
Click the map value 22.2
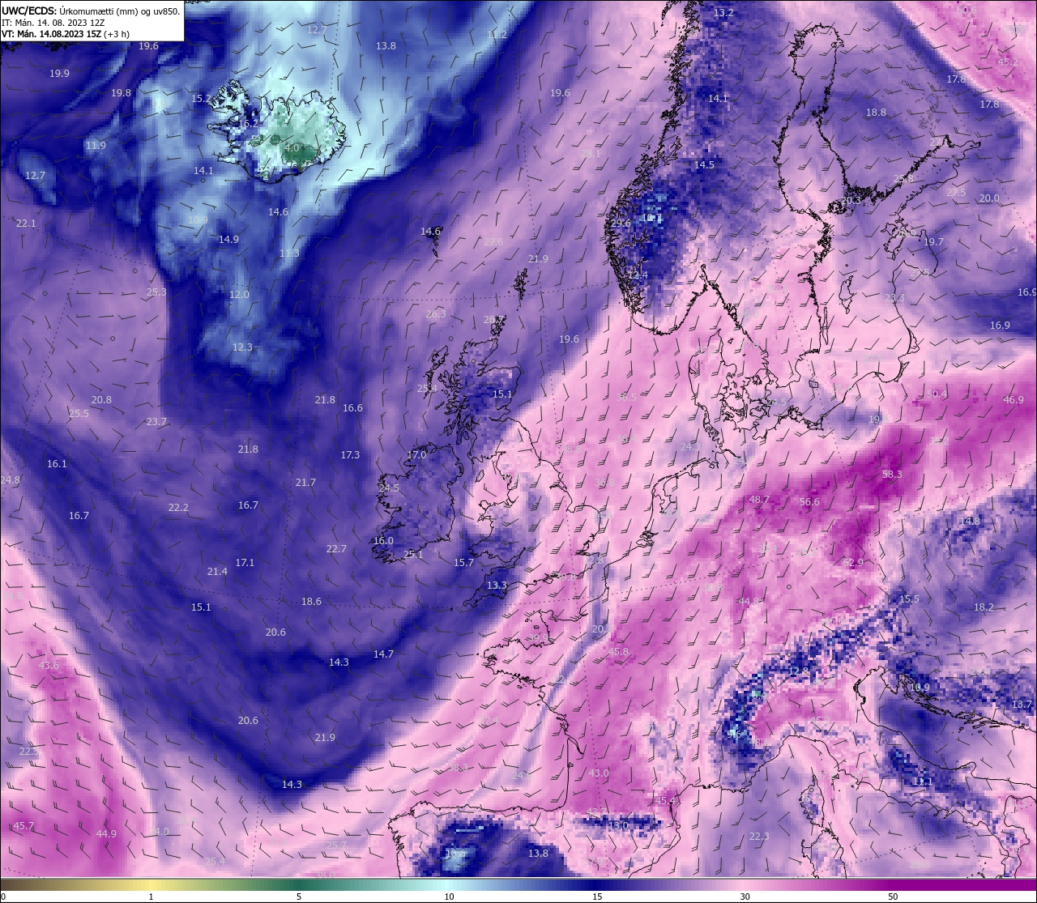(x=178, y=508)
